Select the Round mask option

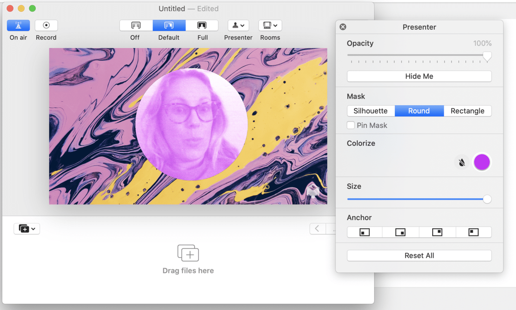click(x=419, y=111)
